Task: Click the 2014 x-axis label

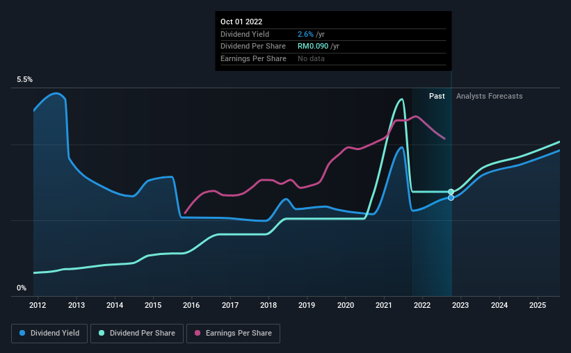Action: [x=115, y=305]
